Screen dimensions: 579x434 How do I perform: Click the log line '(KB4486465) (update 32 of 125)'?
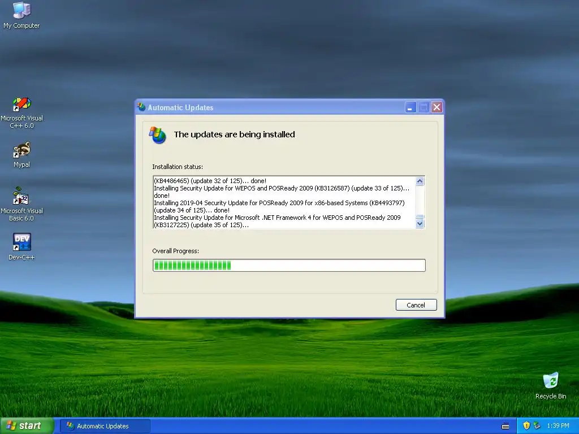click(210, 181)
